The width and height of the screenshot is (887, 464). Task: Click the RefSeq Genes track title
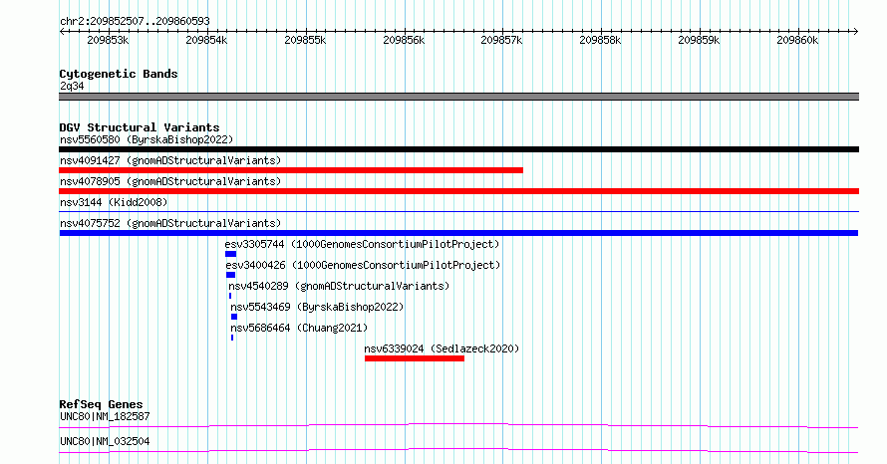(x=101, y=404)
